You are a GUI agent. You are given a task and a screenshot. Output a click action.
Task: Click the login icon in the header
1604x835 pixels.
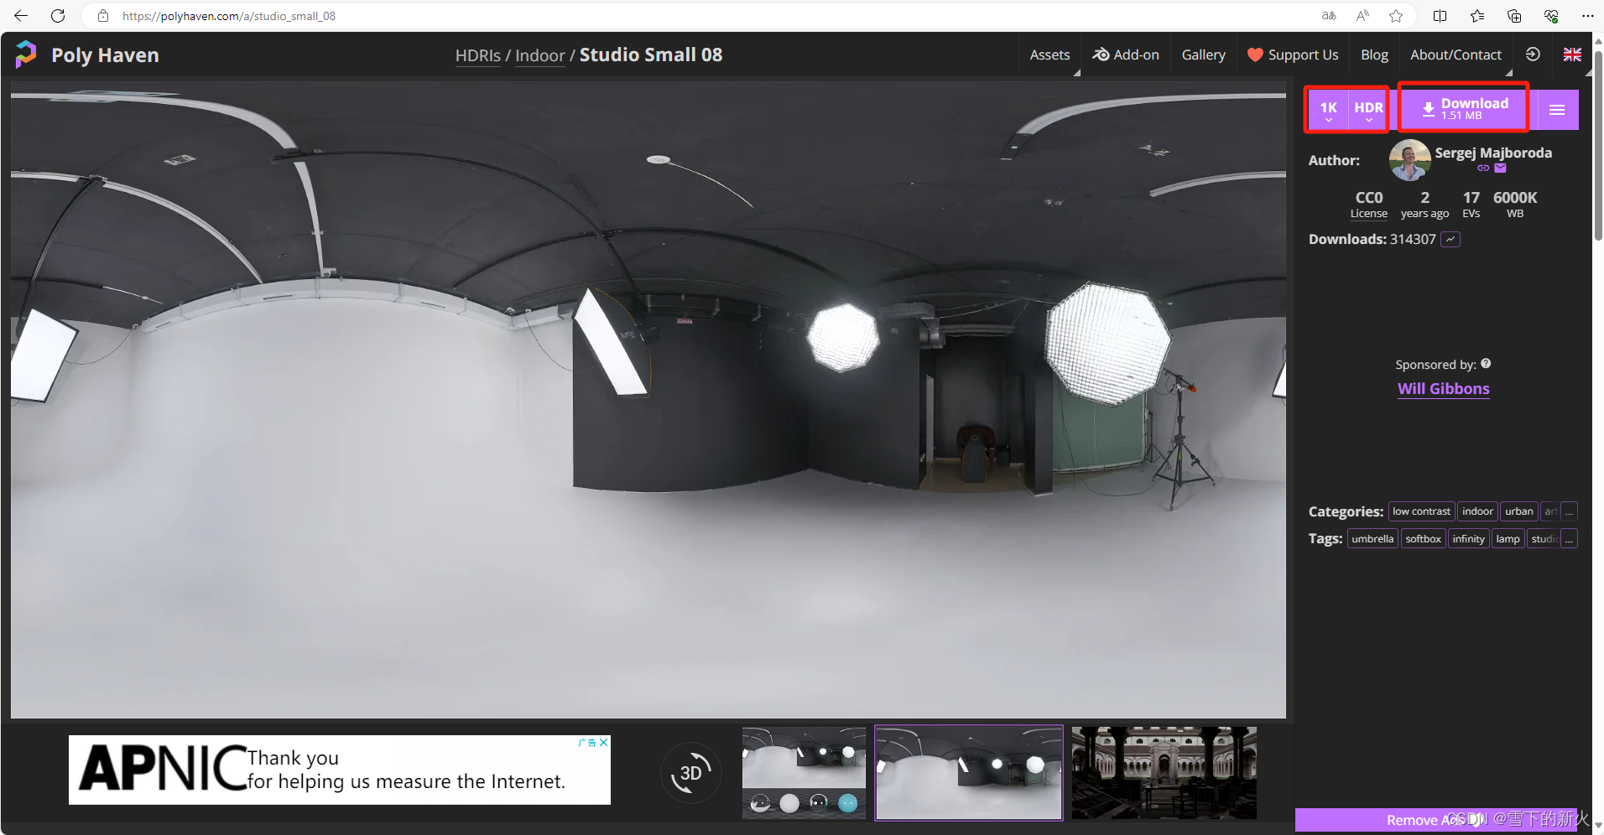click(1533, 54)
